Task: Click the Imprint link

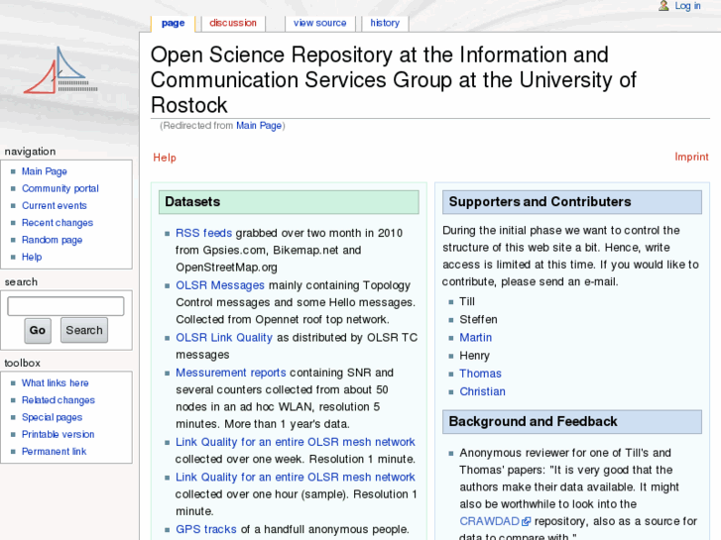Action: [691, 157]
